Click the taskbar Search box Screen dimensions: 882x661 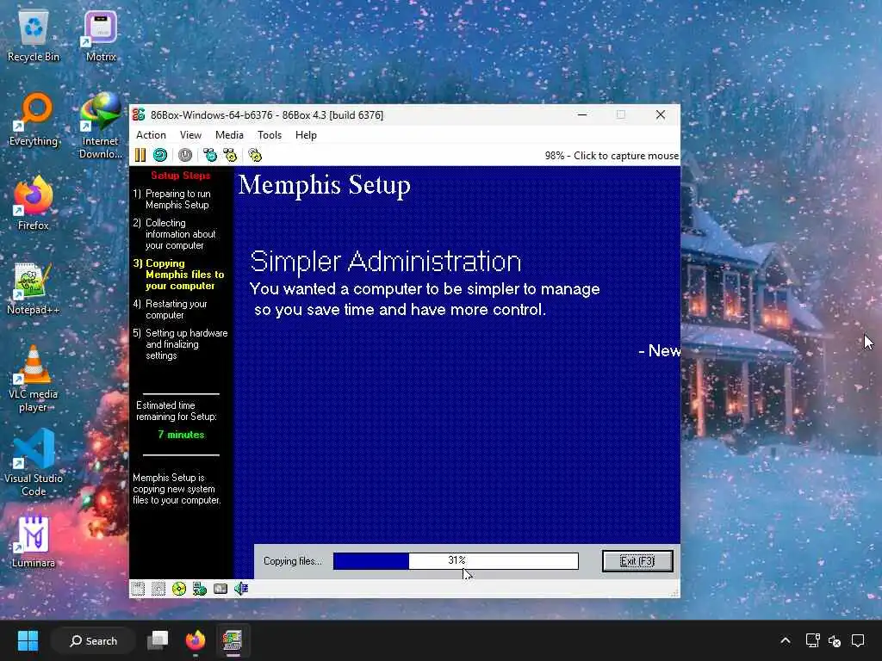coord(93,640)
